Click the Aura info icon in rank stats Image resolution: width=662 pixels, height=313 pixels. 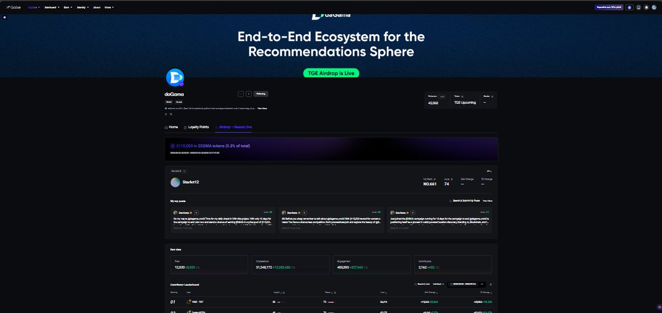[x=451, y=179]
